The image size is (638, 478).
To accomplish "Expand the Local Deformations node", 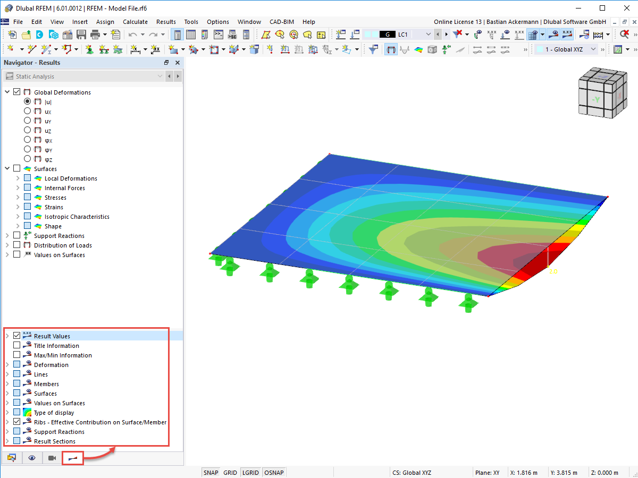I will (18, 178).
